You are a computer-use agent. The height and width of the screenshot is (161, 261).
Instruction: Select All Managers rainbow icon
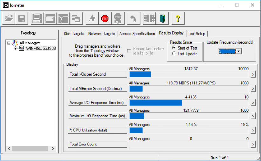pos(15,43)
